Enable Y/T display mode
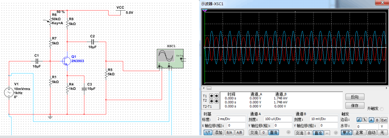Viewport: 389px width, 138px height. [208, 132]
